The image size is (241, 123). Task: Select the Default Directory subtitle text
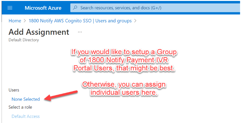24,40
